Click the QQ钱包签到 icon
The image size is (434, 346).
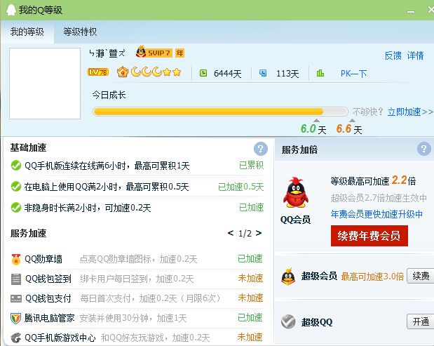tap(16, 279)
